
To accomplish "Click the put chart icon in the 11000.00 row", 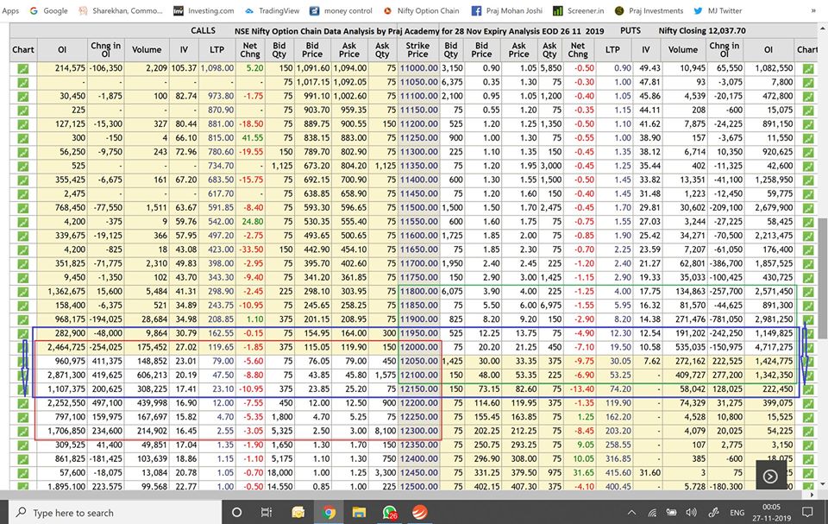I will tap(808, 67).
